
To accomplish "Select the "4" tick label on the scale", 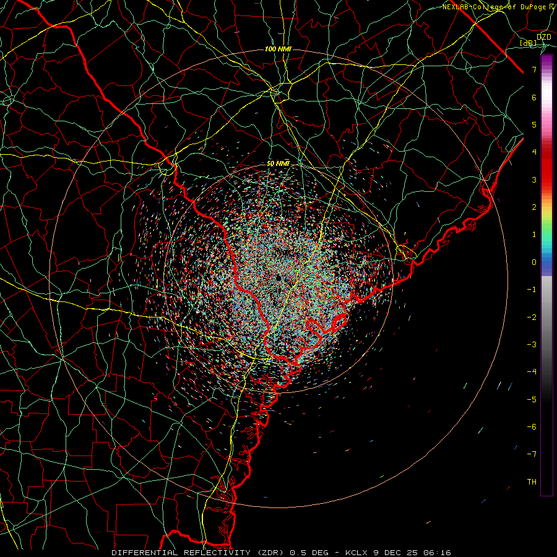I will (534, 152).
